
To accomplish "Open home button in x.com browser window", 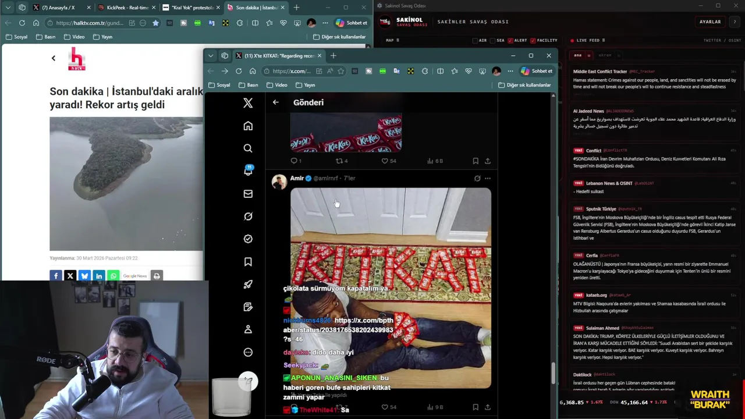I will [x=253, y=71].
